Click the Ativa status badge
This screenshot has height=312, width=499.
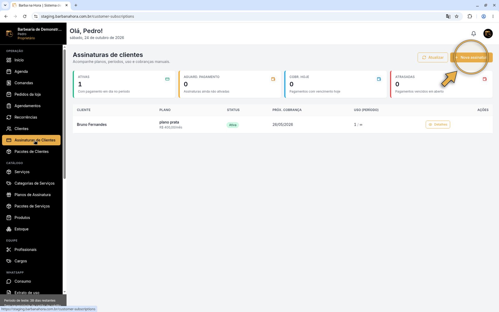pyautogui.click(x=233, y=125)
